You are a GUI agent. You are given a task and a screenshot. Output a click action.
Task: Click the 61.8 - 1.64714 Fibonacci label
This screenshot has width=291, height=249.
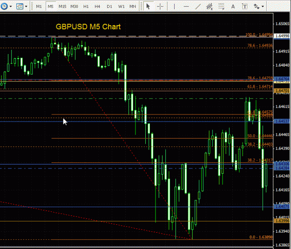[x=260, y=87]
